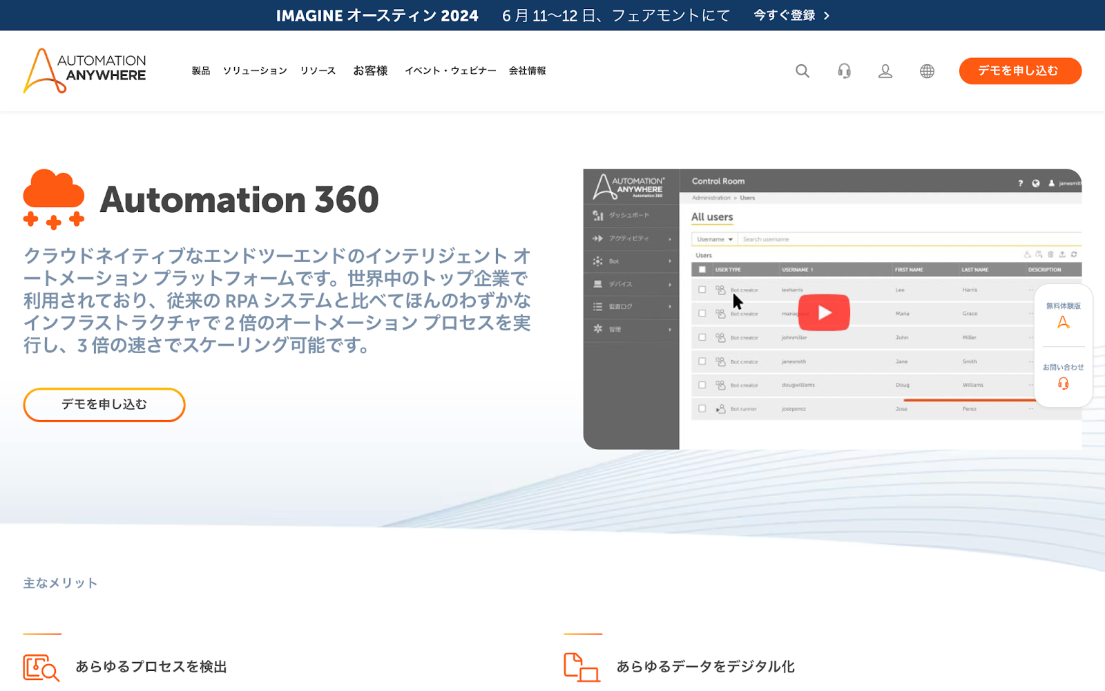Expand the 管理 sidebar arrow
1105x691 pixels.
[670, 330]
